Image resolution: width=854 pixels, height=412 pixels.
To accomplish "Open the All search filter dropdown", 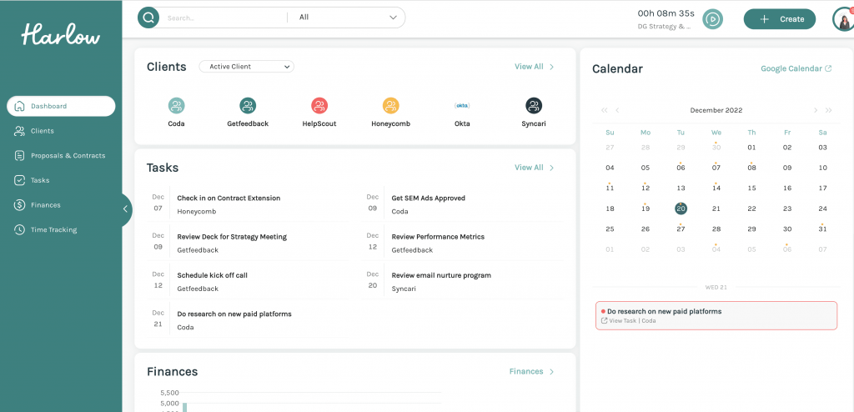I will [347, 18].
